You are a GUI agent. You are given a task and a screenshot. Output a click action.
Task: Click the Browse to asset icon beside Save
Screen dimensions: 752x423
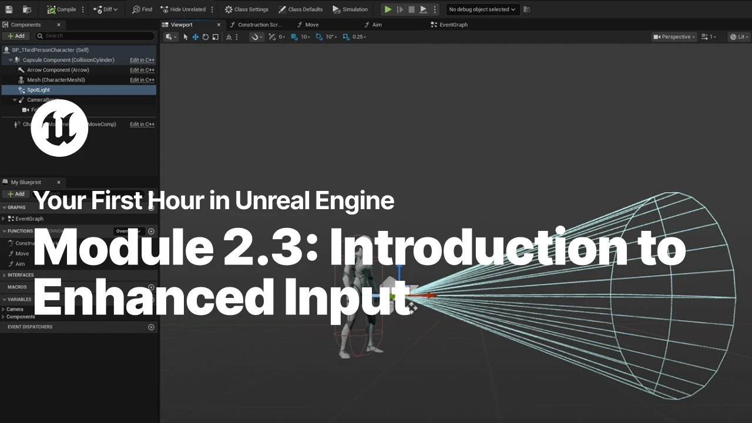coord(27,9)
